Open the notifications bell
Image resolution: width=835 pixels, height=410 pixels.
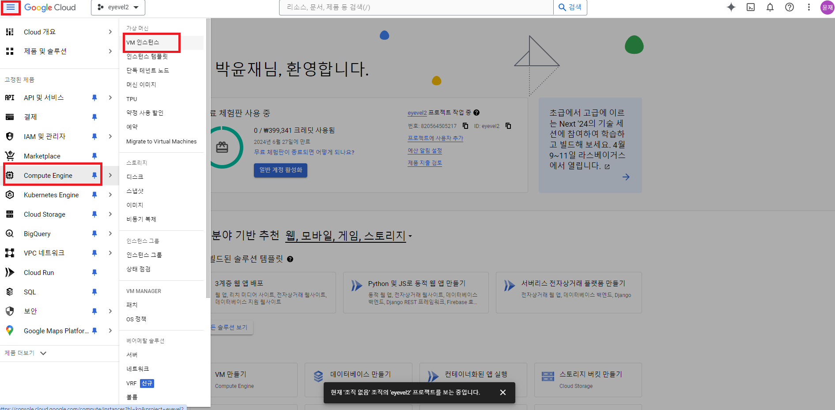(770, 7)
